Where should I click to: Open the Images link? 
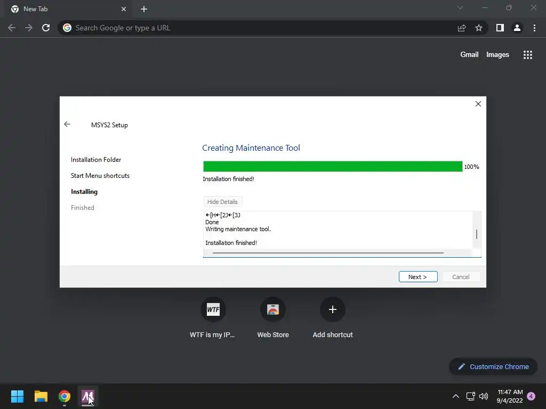[497, 55]
